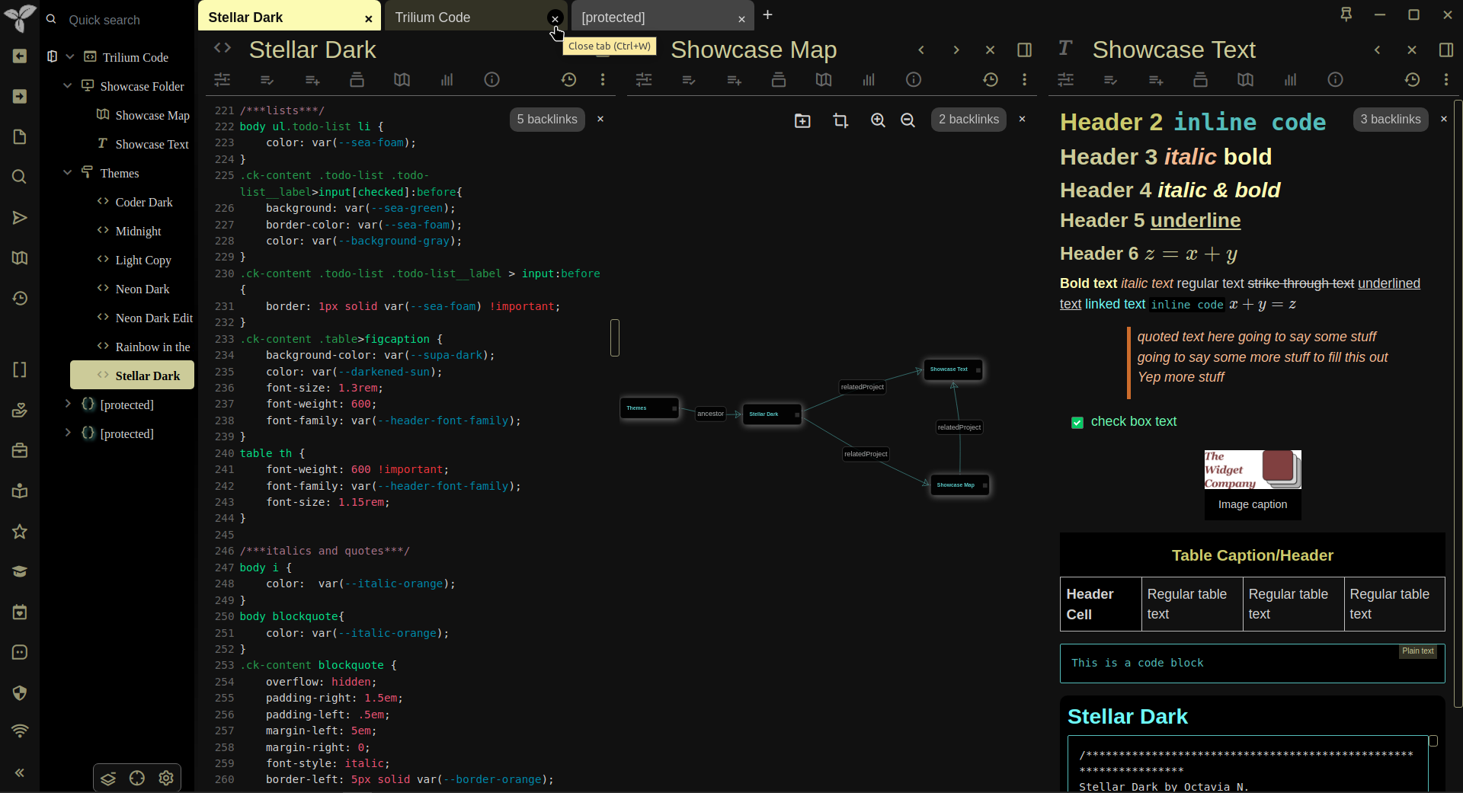This screenshot has height=793, width=1463.
Task: Collapse the Themes tree node
Action: tap(67, 173)
